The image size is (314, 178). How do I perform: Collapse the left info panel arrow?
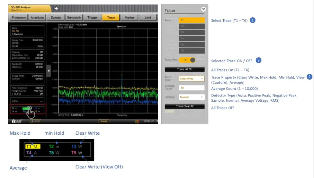click(x=49, y=71)
